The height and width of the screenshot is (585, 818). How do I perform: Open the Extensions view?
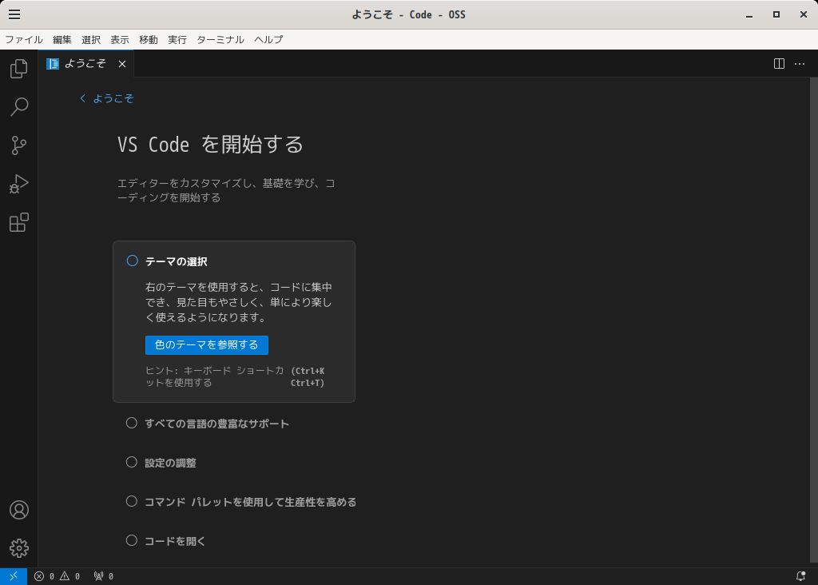coord(19,223)
